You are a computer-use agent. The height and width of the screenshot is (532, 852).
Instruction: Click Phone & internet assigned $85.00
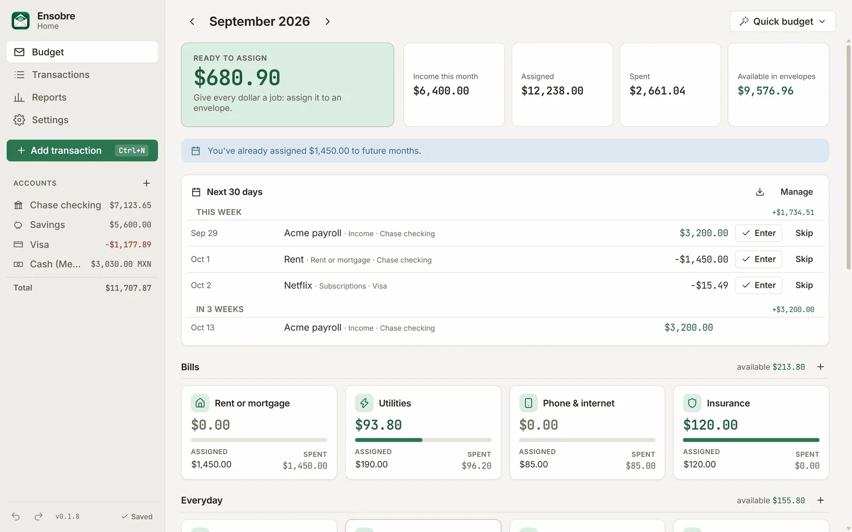tap(534, 464)
